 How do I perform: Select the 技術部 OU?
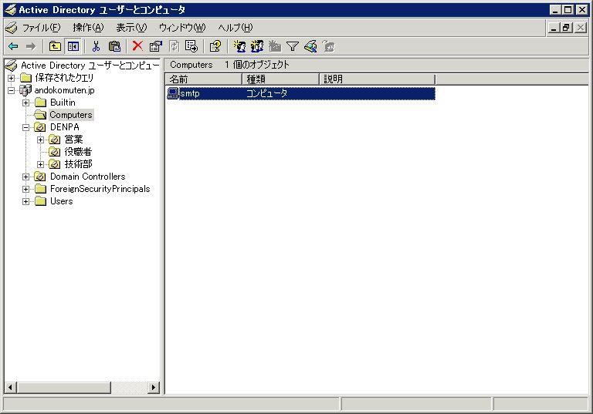click(78, 164)
